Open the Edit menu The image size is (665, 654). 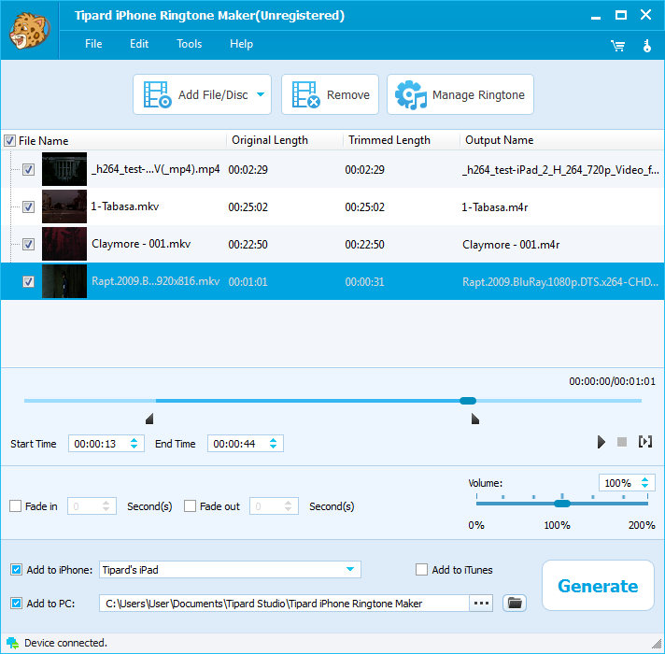[x=139, y=44]
